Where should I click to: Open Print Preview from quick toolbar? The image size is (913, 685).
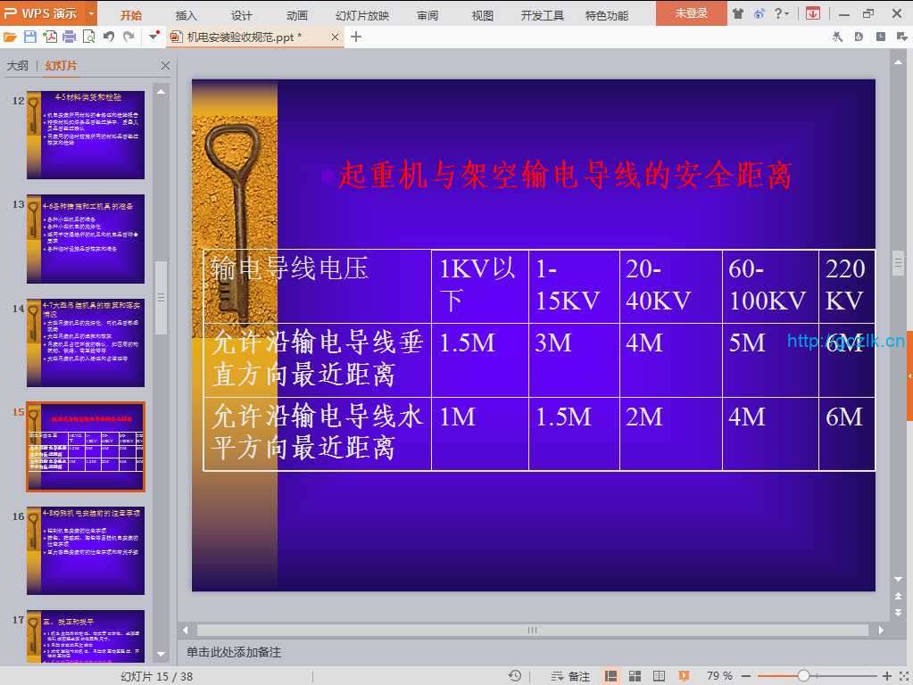coord(88,37)
